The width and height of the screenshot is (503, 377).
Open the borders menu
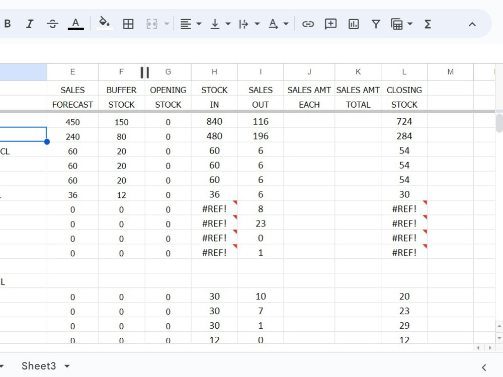point(128,24)
